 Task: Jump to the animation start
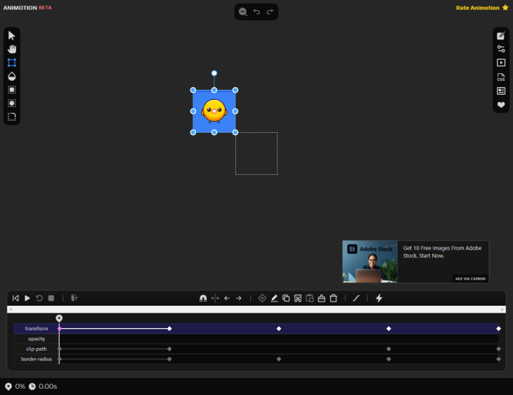click(x=15, y=298)
